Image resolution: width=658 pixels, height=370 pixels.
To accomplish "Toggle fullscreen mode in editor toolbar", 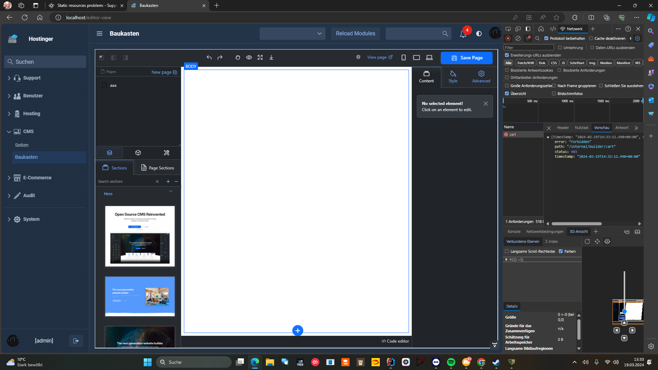I will click(260, 58).
